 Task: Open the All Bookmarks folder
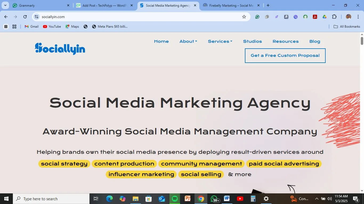pos(347,27)
